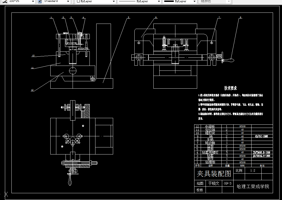Select part name 钻套用螺钉 in row 4
This screenshot has width=282, height=200.
click(x=210, y=153)
